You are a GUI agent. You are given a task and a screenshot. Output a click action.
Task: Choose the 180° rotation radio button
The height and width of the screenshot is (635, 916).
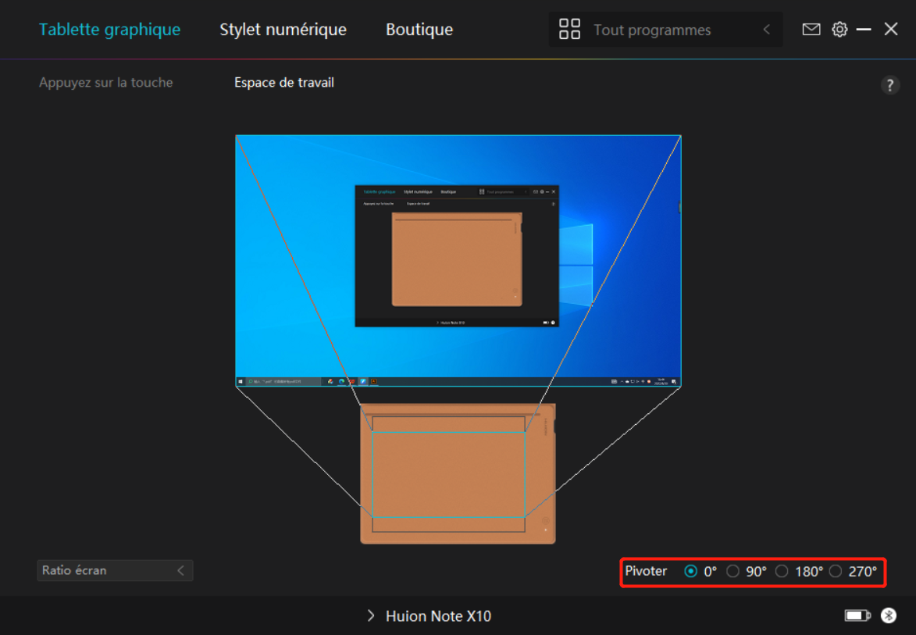782,572
